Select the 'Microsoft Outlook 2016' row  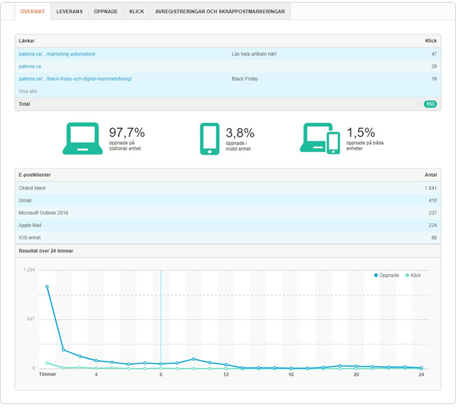point(228,213)
